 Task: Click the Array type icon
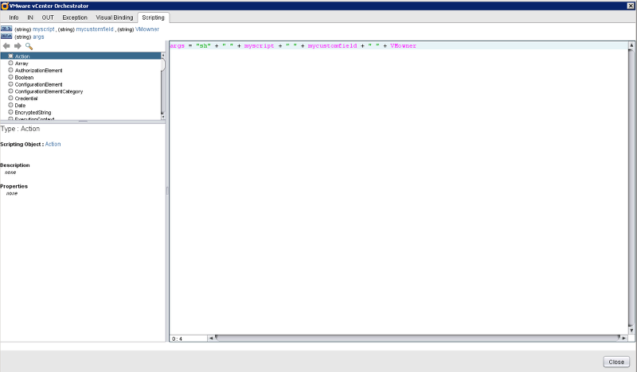click(x=11, y=64)
